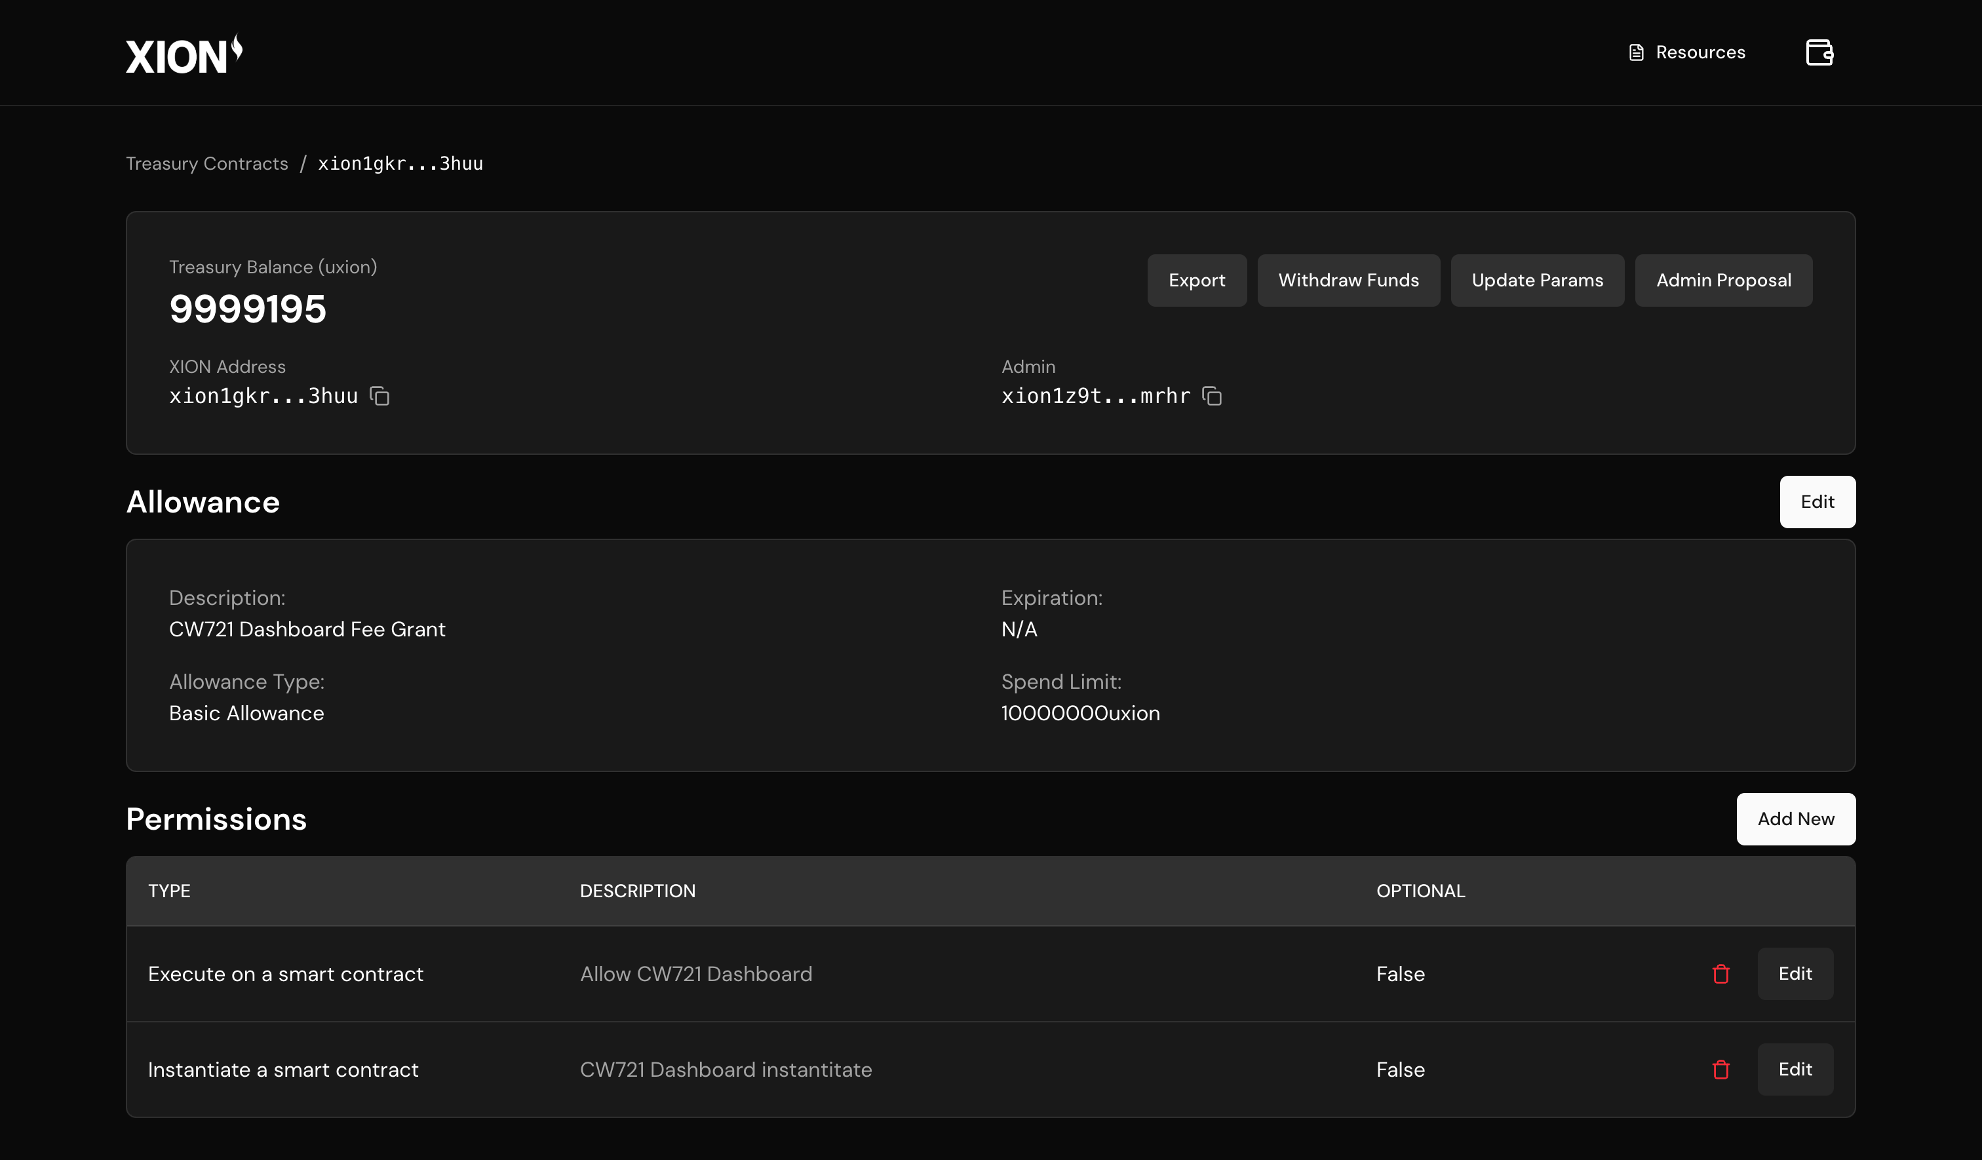Delete the Instantiate a smart contract permission
Viewport: 1982px width, 1160px height.
pyautogui.click(x=1721, y=1070)
